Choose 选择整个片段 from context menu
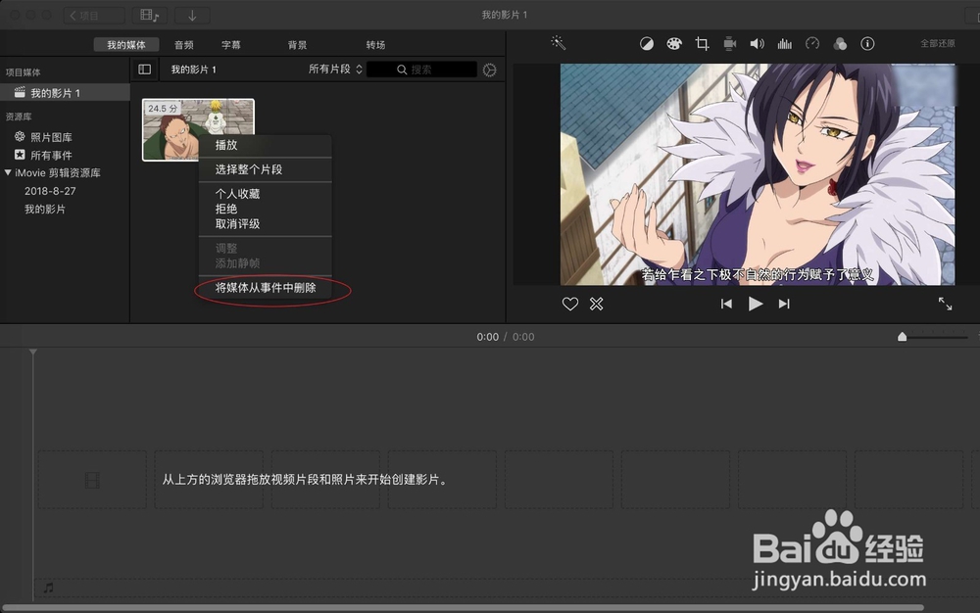The height and width of the screenshot is (613, 980). click(x=265, y=169)
